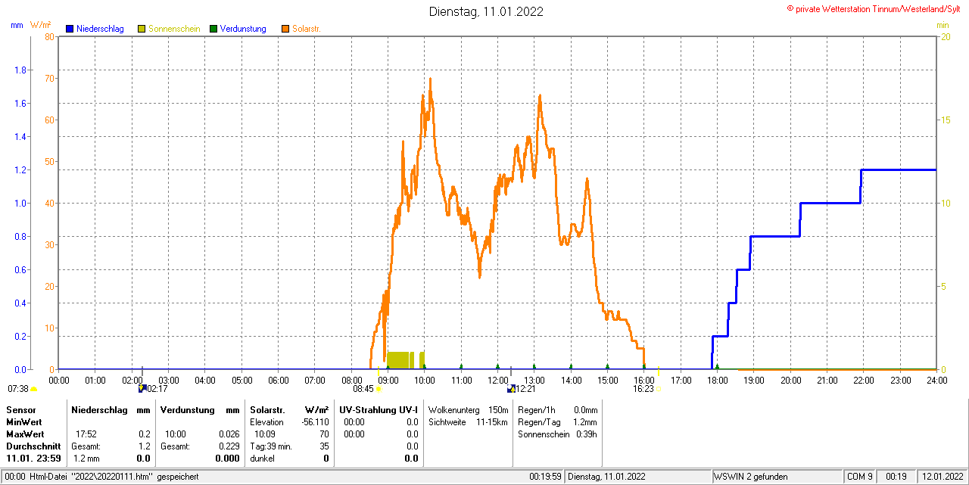Click the Verdunstung column header in the table

[187, 409]
